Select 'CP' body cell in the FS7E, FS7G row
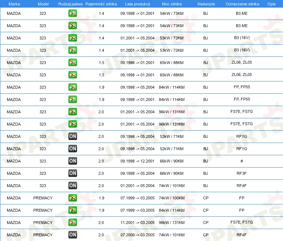 pyautogui.click(x=206, y=223)
